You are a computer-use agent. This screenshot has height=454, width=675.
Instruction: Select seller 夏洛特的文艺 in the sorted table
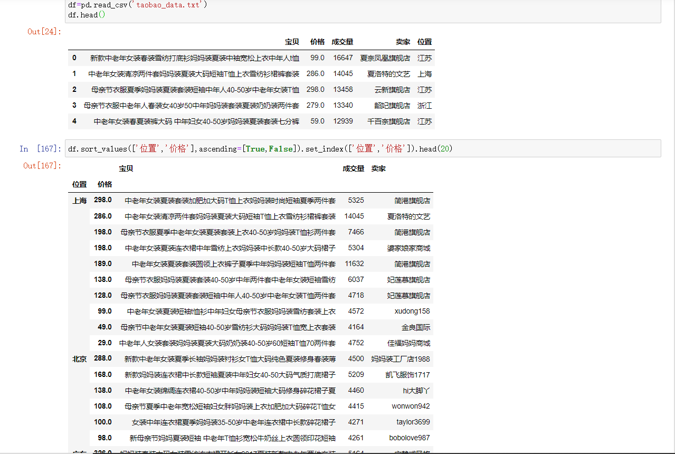click(x=408, y=216)
